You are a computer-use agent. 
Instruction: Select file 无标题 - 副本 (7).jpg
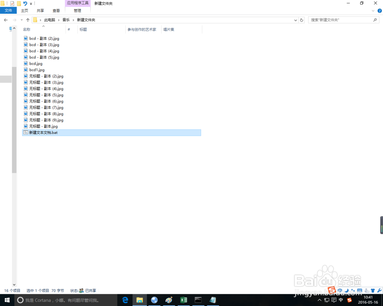(46, 107)
